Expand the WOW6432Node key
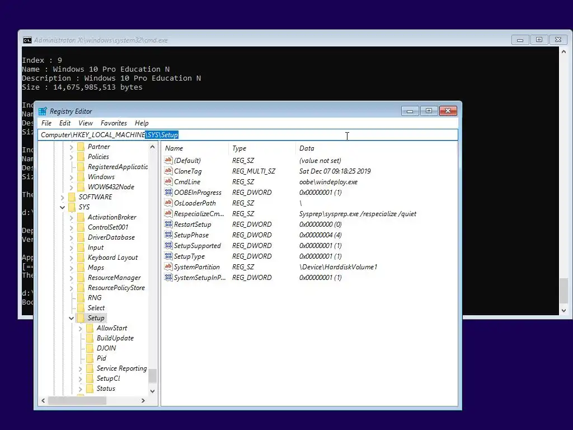Screen dimensions: 573x430 click(71, 187)
